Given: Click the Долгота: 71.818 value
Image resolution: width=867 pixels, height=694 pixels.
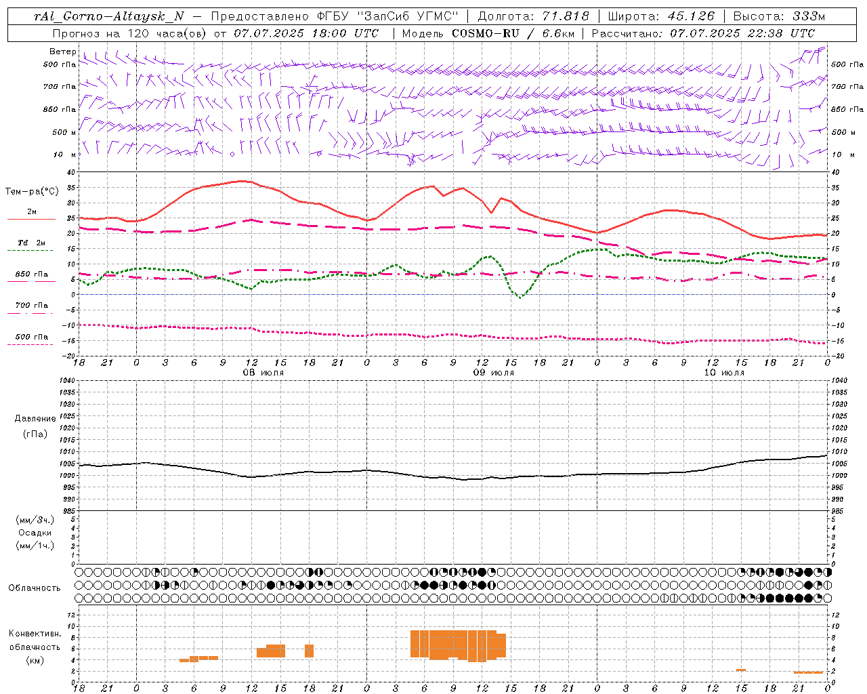Looking at the screenshot, I should click(x=533, y=16).
